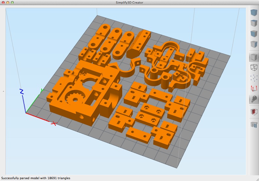Select the top view cube icon
The height and width of the screenshot is (181, 259).
(x=254, y=23)
